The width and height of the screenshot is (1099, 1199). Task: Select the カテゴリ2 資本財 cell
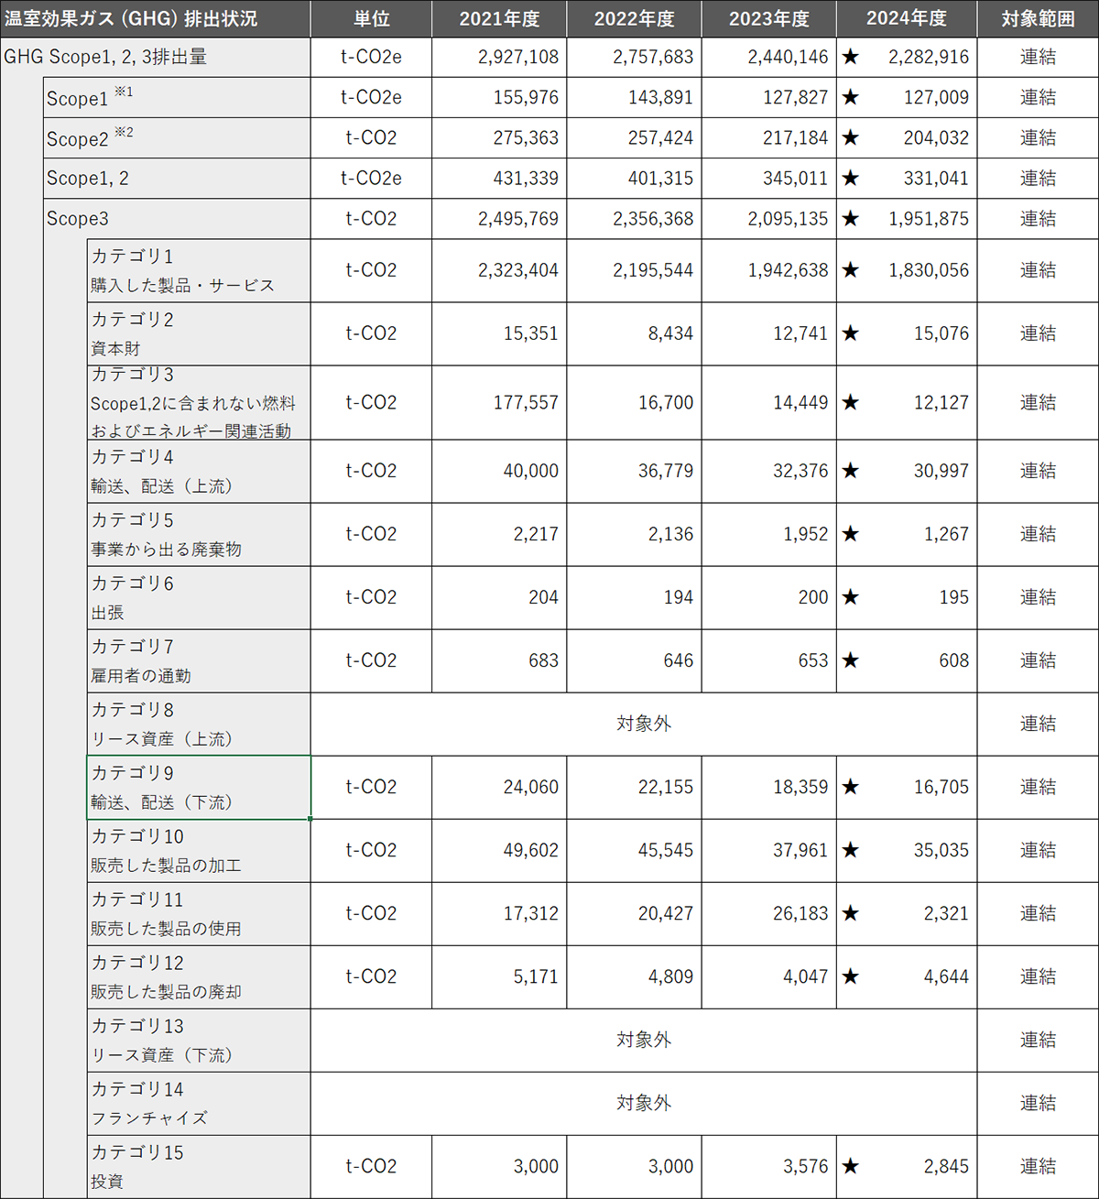point(199,333)
